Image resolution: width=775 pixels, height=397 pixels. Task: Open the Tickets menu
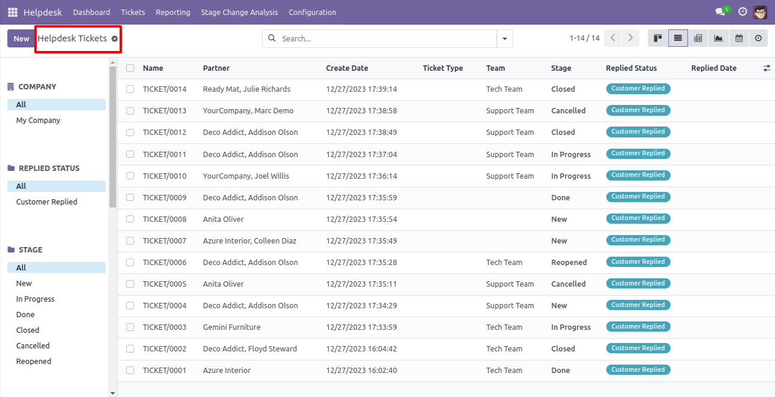pyautogui.click(x=133, y=12)
